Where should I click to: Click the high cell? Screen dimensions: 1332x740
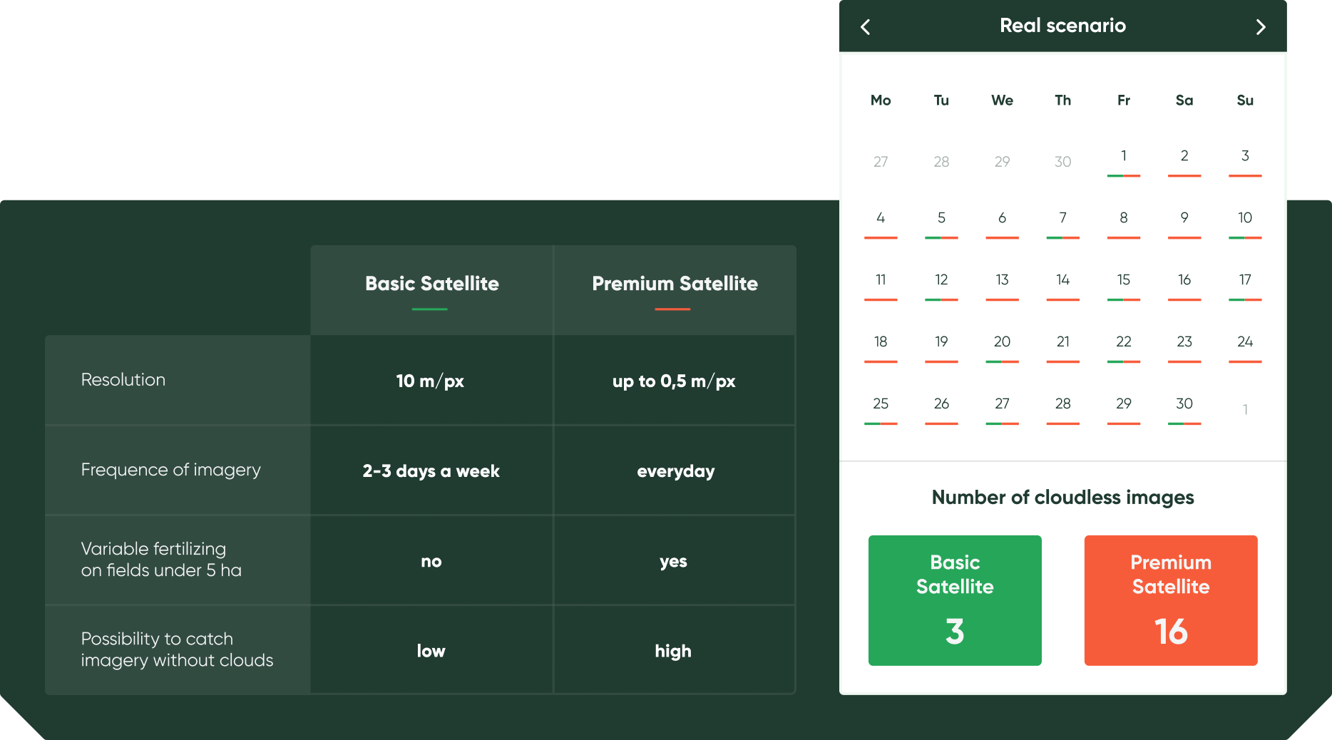pos(673,650)
